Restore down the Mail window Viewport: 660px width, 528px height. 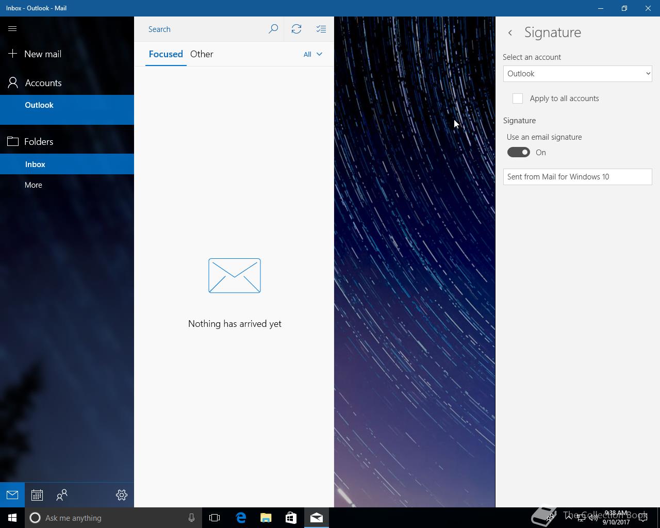click(624, 8)
